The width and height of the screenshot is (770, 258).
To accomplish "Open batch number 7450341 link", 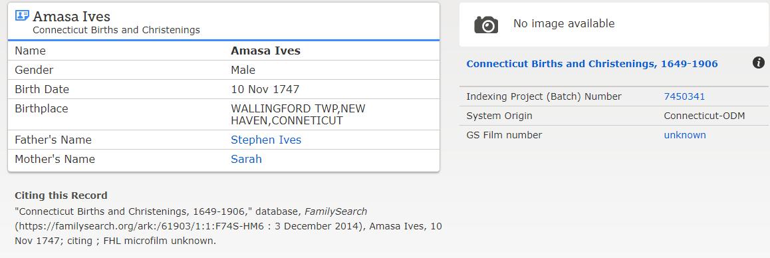I will (684, 96).
